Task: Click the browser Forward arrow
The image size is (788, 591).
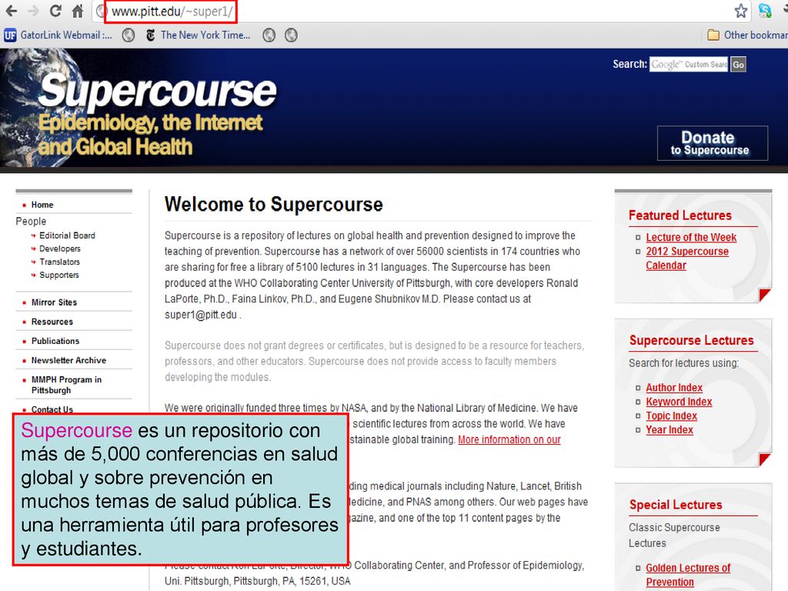Action: [33, 11]
